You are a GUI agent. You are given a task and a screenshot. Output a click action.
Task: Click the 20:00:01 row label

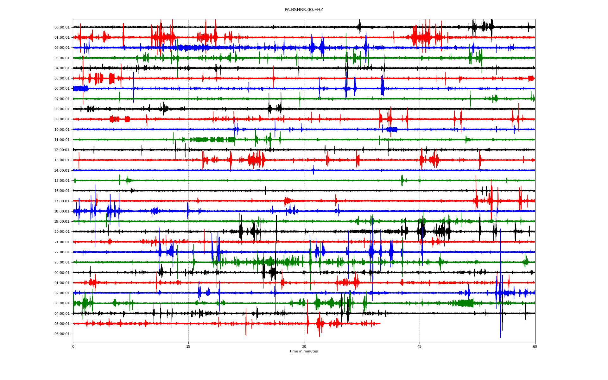62,232
